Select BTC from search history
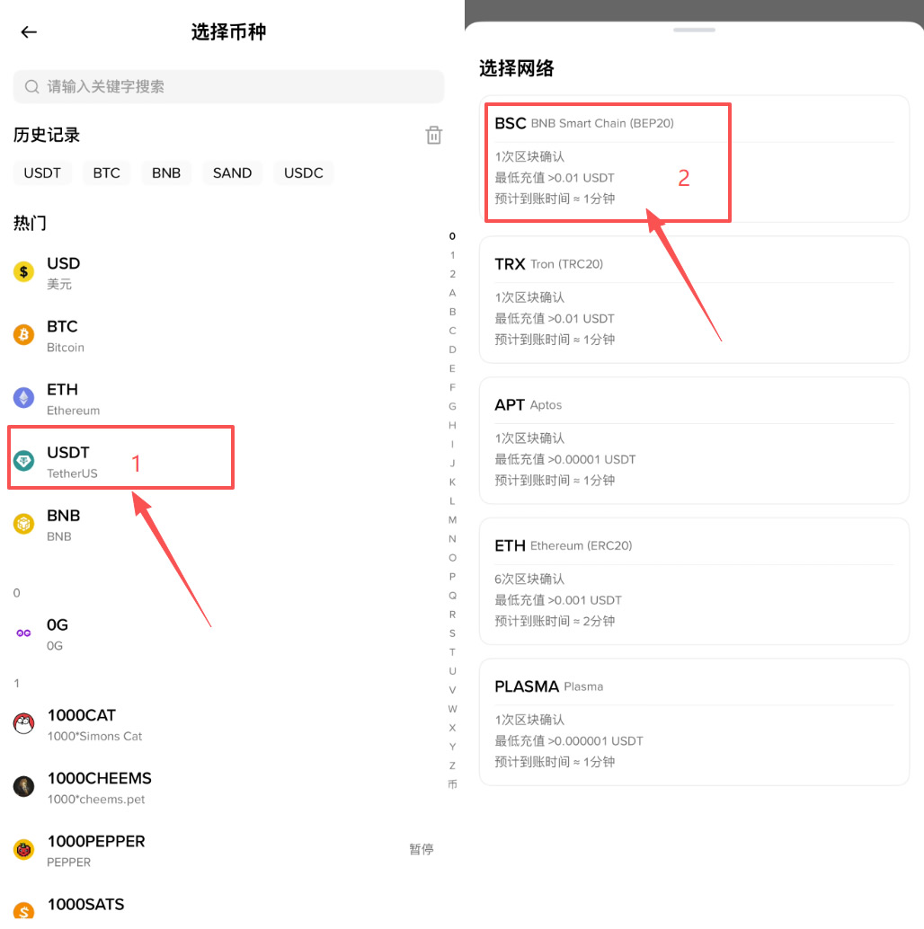This screenshot has height=929, width=924. pyautogui.click(x=107, y=173)
